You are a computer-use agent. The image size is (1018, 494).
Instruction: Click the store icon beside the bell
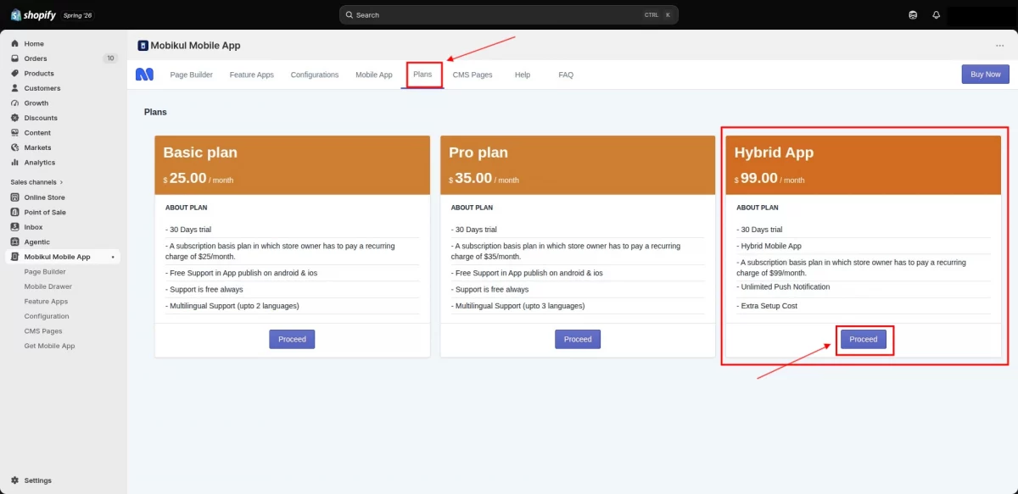click(x=913, y=14)
